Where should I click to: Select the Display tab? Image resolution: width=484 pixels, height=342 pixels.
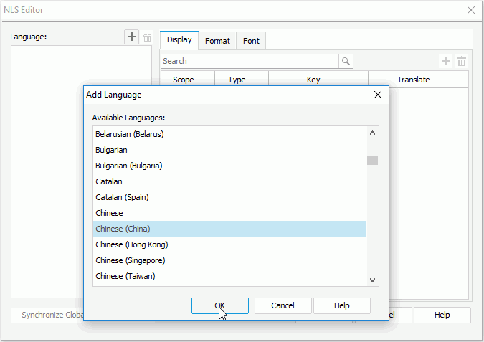tap(179, 40)
